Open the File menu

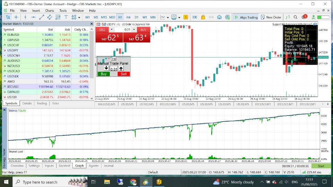coord(12,11)
